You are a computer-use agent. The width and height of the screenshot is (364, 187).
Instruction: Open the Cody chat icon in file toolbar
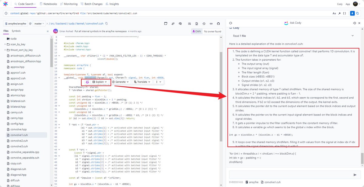180,23
